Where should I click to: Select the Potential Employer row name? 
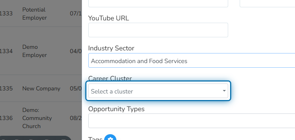click(x=35, y=14)
